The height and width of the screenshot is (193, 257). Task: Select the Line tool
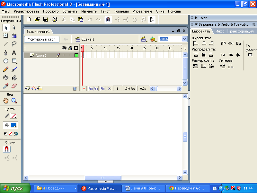(6, 44)
